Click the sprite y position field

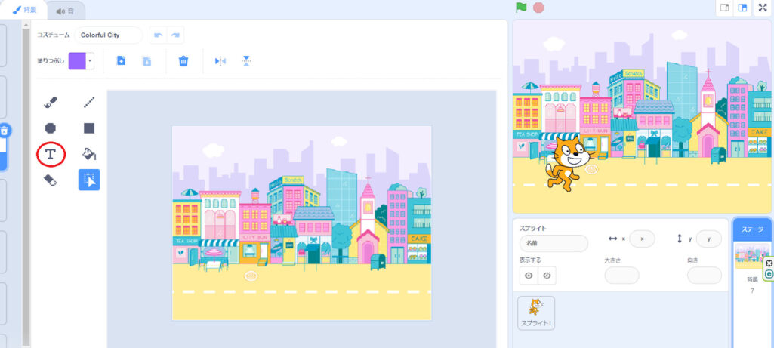pos(709,239)
